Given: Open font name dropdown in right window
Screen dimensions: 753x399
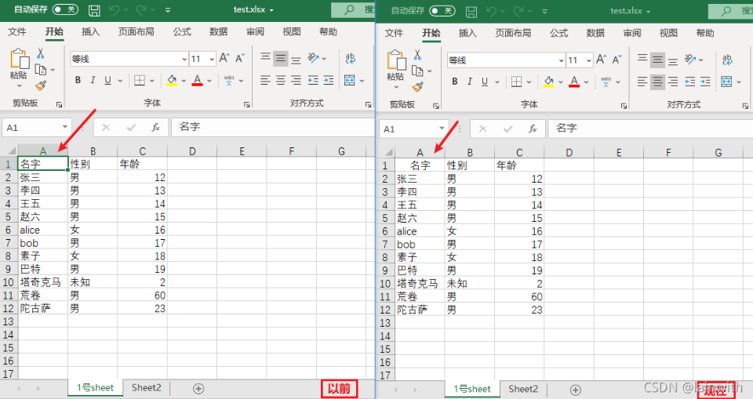Looking at the screenshot, I should (562, 60).
